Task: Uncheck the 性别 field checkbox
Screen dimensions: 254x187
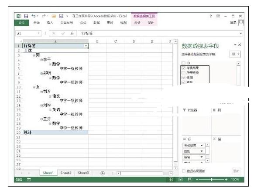Action: click(183, 78)
